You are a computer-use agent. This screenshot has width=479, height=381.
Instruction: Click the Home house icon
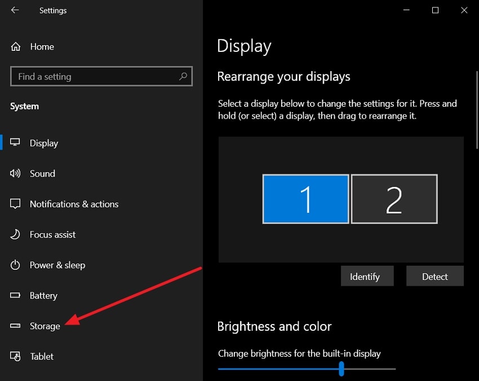[16, 46]
